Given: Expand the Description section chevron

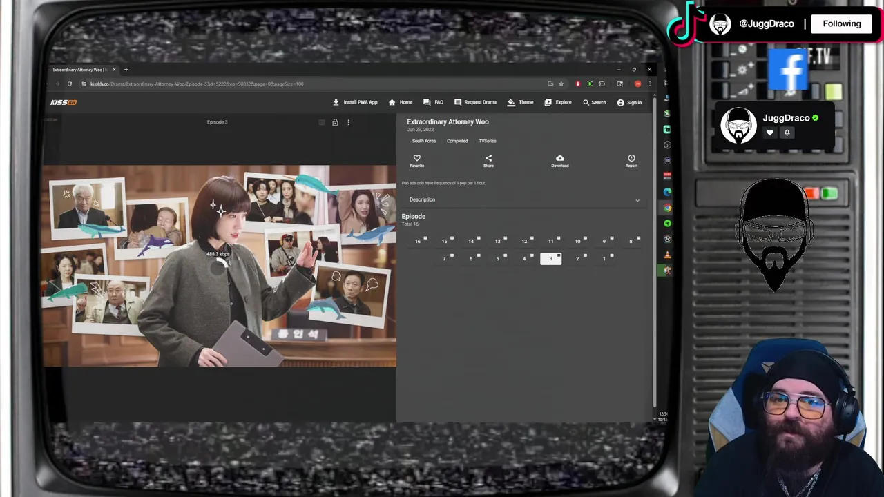Looking at the screenshot, I should [637, 200].
